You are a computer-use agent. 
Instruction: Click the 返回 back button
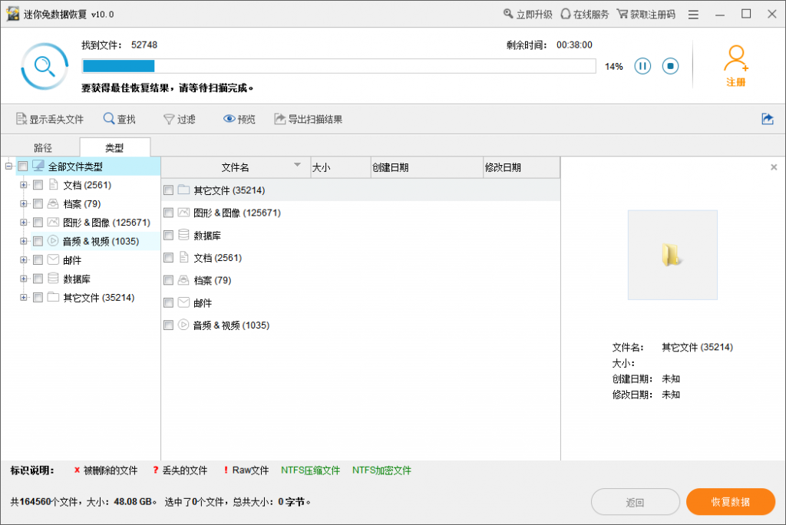click(635, 502)
